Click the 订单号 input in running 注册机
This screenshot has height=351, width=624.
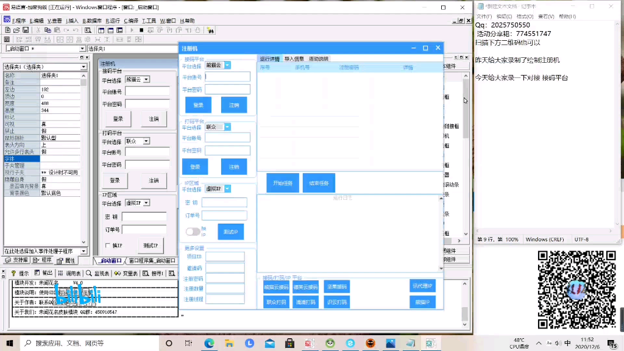[x=224, y=215]
